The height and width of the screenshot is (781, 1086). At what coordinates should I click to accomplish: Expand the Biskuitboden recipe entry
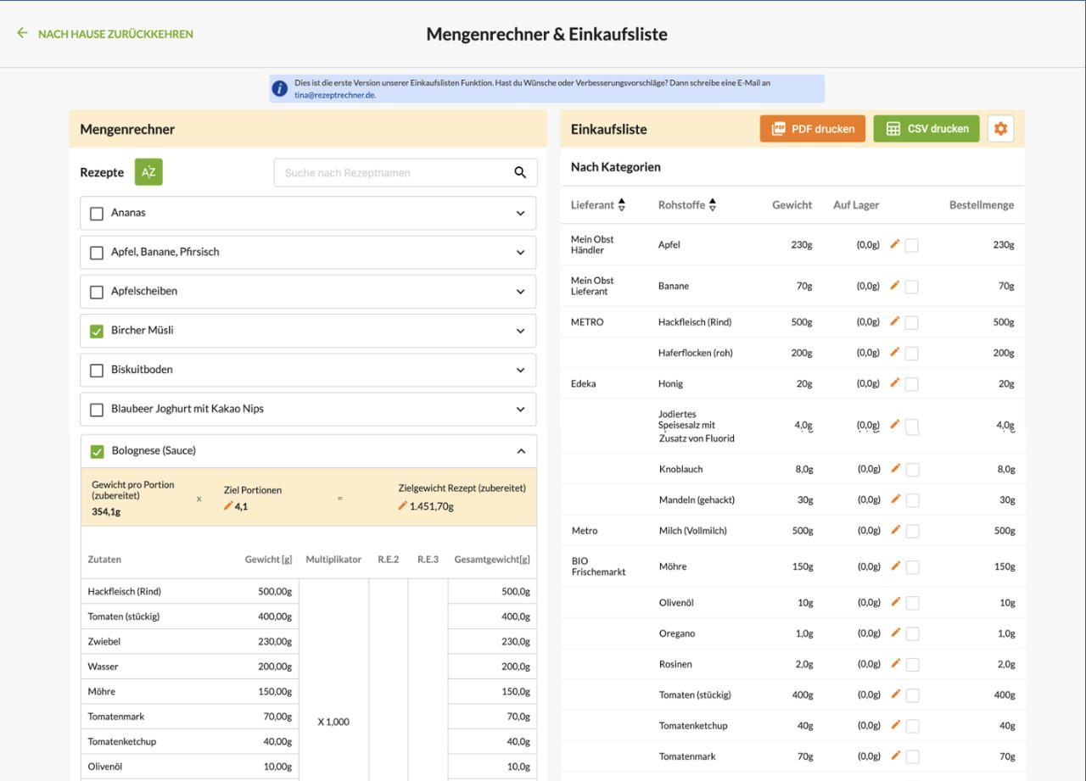pos(520,370)
